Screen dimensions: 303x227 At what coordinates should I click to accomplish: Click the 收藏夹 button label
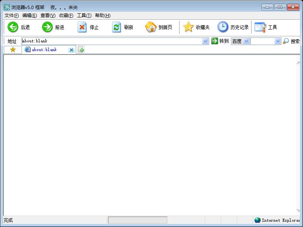coord(203,27)
